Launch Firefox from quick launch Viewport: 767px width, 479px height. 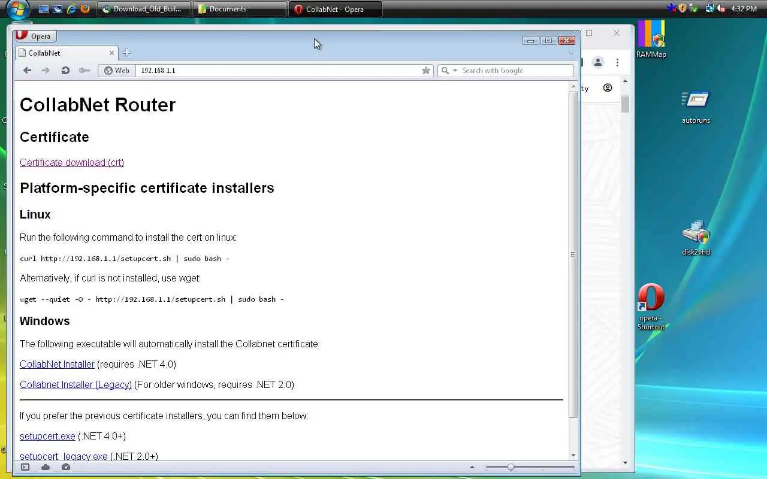pos(85,9)
